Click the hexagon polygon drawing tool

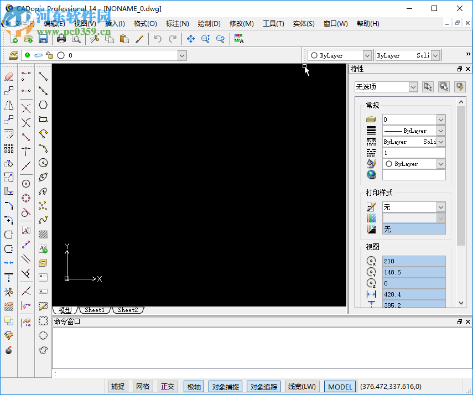[43, 105]
